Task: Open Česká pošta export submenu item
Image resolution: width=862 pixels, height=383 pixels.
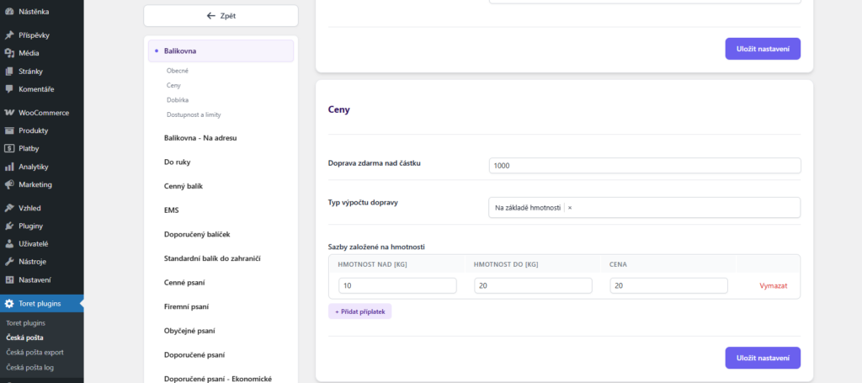Action: (35, 353)
